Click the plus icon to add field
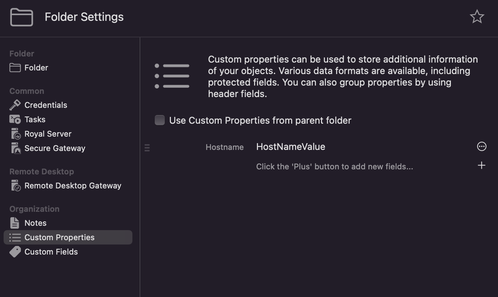 pyautogui.click(x=481, y=165)
